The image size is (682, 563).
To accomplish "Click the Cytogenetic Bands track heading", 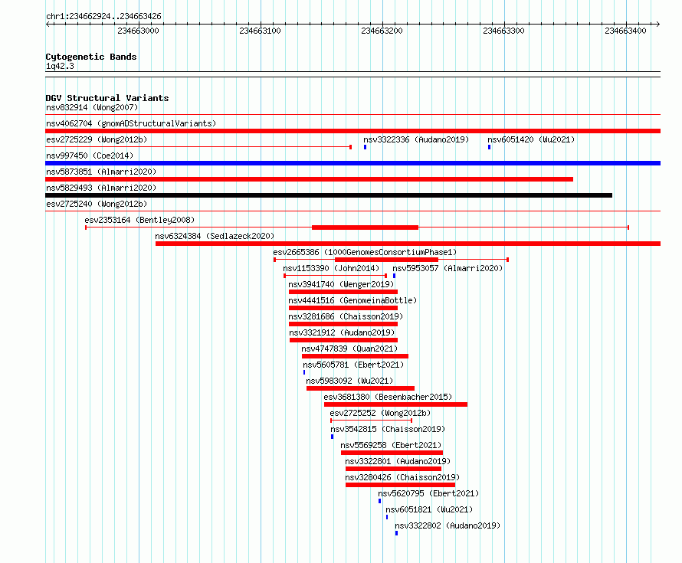I will click(91, 57).
